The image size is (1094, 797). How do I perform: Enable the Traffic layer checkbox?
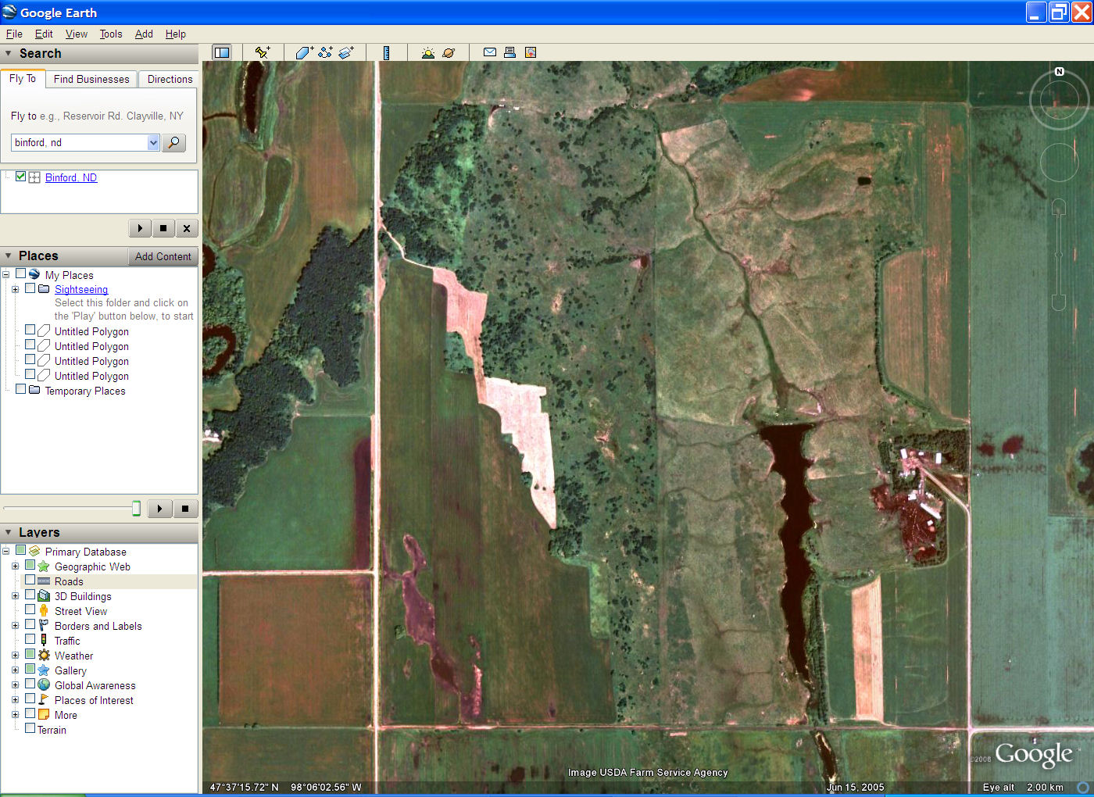click(x=30, y=639)
